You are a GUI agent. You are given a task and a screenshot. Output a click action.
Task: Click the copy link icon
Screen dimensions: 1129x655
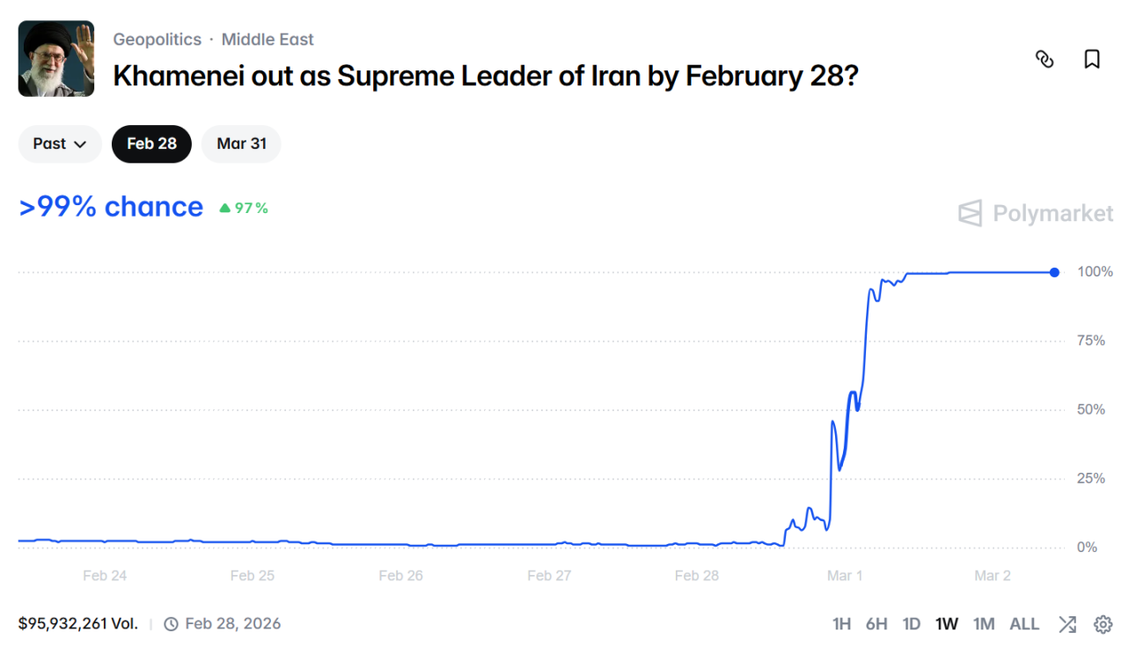click(1045, 59)
